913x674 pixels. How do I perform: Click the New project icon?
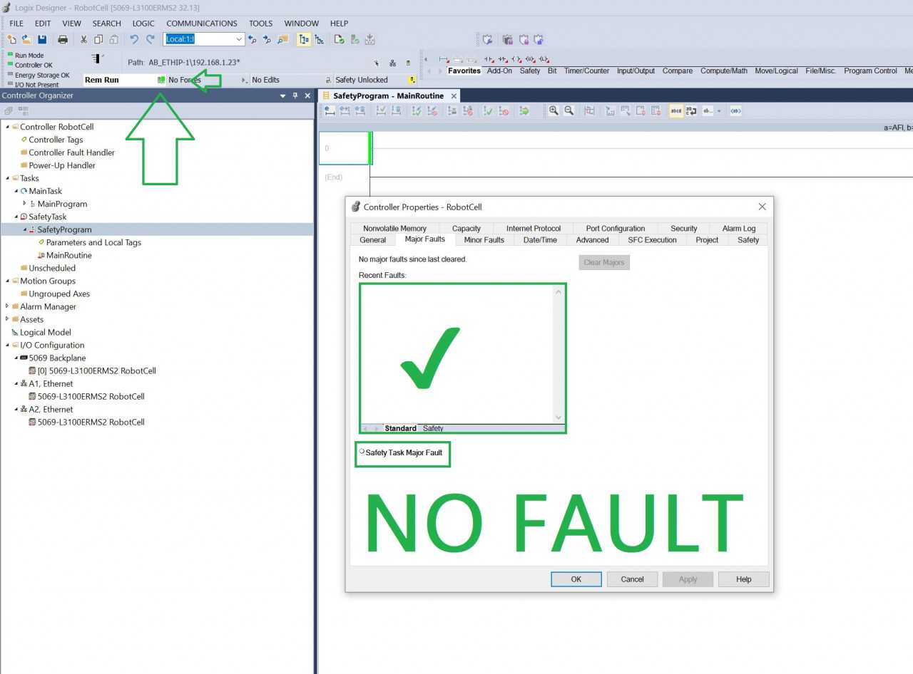tap(11, 39)
